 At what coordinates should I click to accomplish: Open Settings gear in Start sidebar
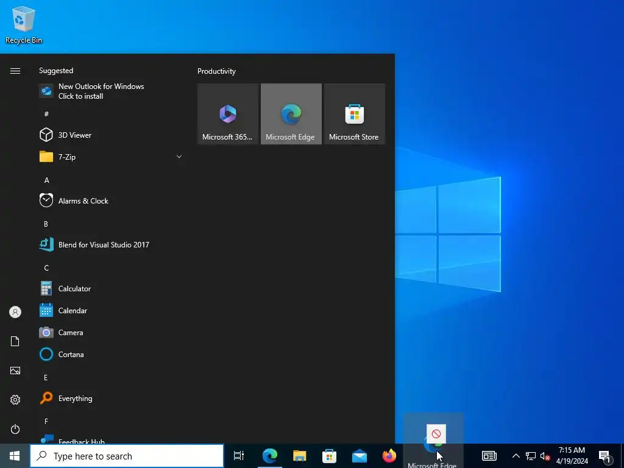[x=15, y=400]
